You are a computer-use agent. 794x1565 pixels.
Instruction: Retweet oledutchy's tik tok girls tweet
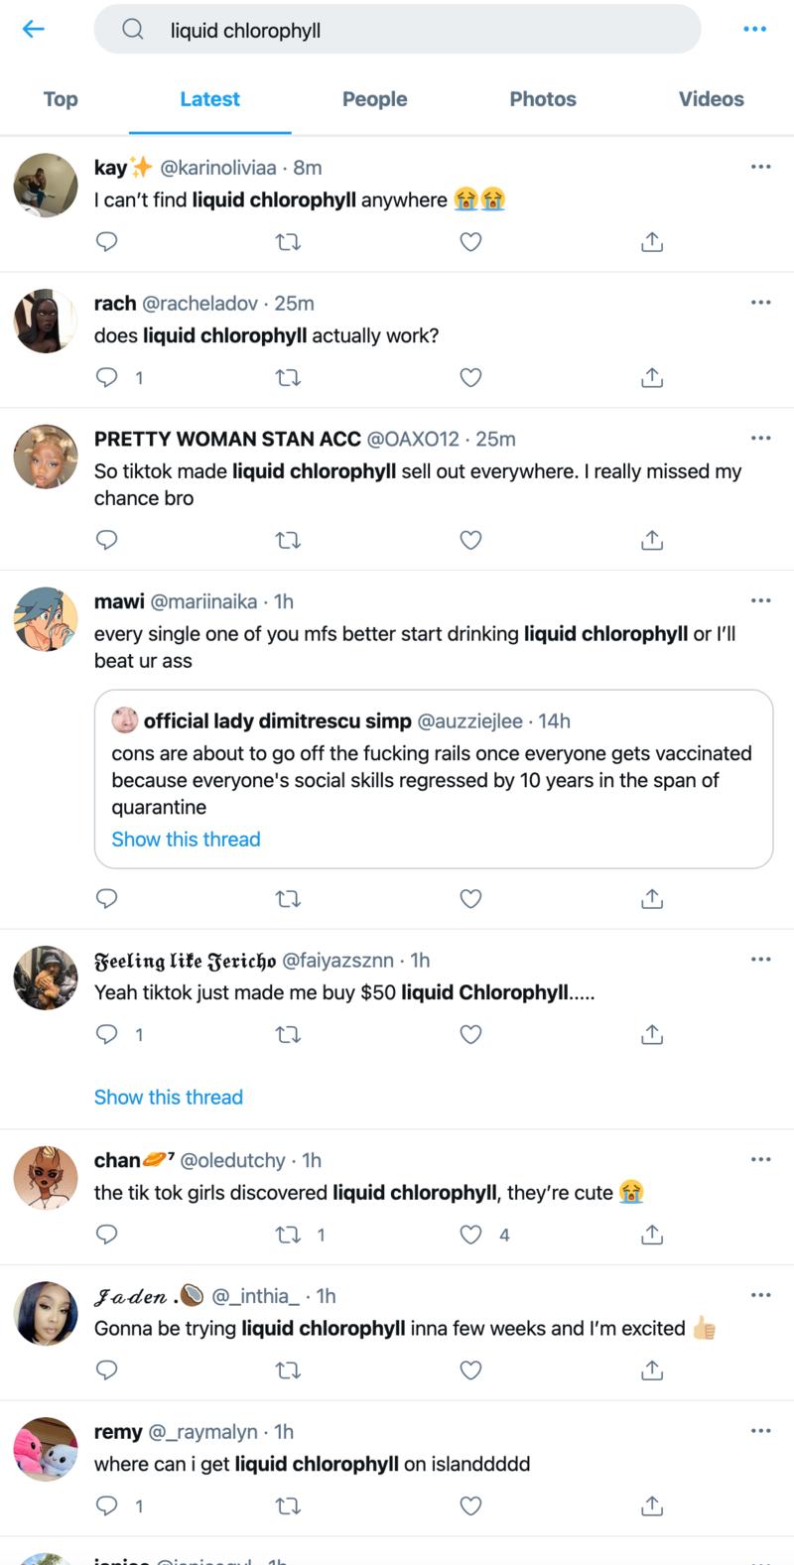click(288, 1235)
